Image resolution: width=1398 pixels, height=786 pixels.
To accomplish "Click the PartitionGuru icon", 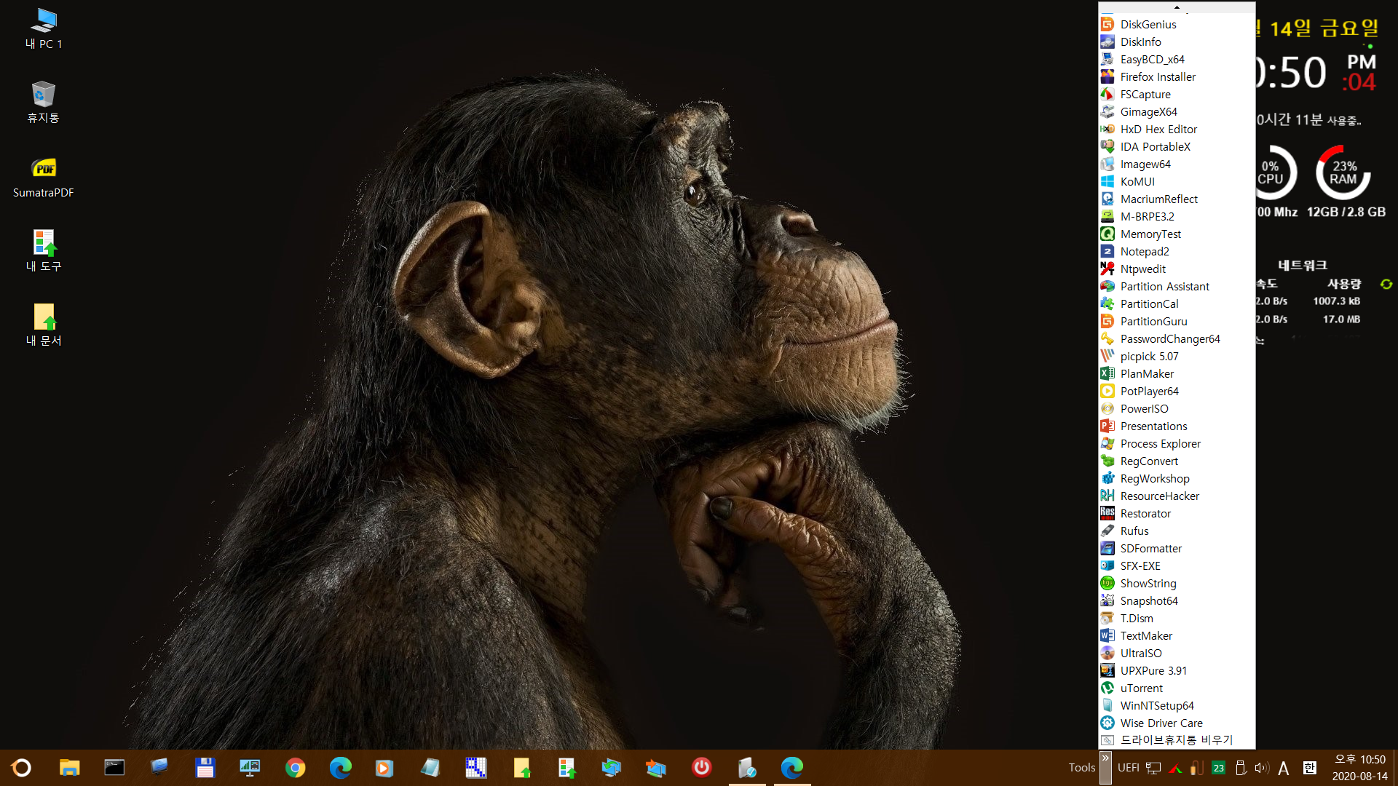I will (x=1107, y=321).
